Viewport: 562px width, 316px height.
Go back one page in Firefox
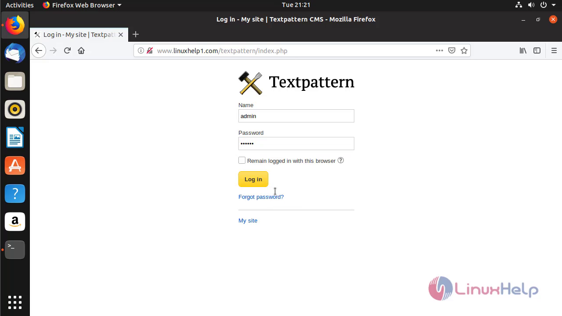click(x=39, y=50)
